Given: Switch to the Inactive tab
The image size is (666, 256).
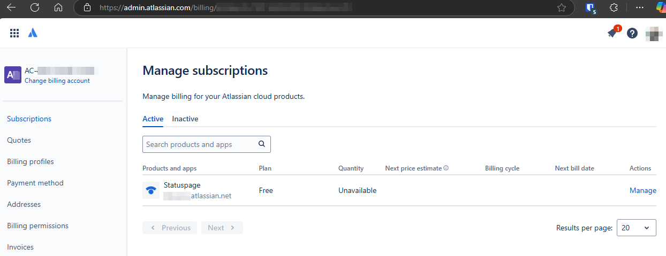Looking at the screenshot, I should pyautogui.click(x=185, y=119).
